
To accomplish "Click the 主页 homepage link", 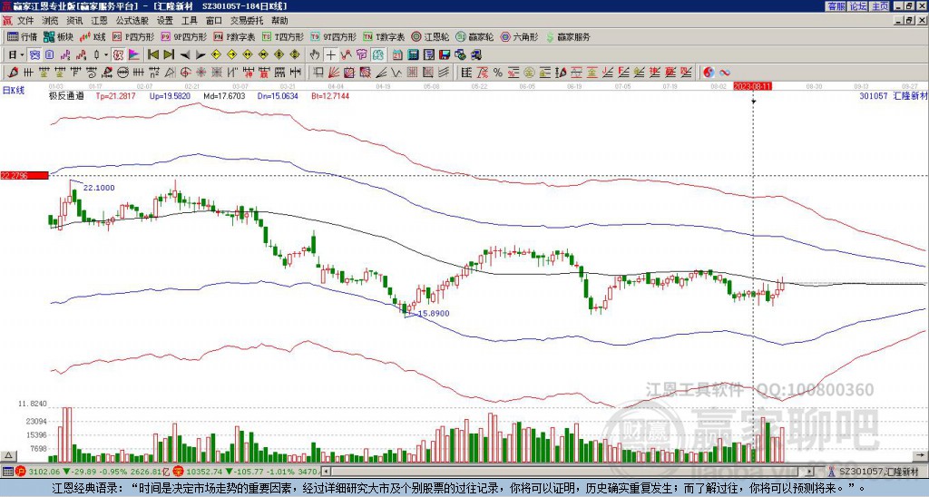I will pos(880,6).
